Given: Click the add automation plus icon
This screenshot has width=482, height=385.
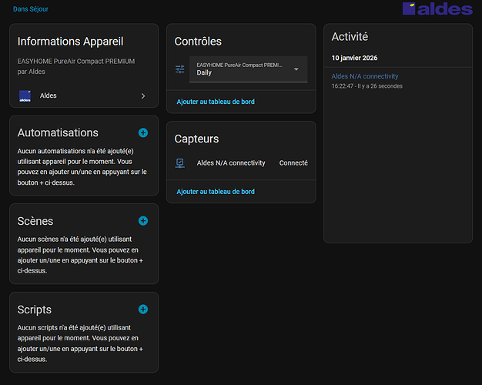Looking at the screenshot, I should (143, 133).
